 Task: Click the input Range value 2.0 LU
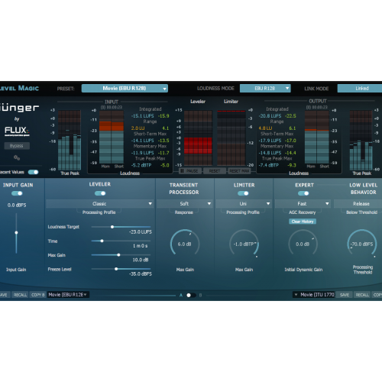(x=138, y=128)
